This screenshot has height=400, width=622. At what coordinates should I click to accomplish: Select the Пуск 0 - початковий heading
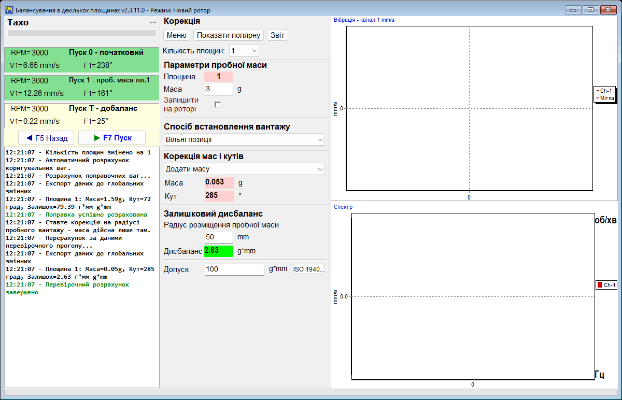point(106,53)
